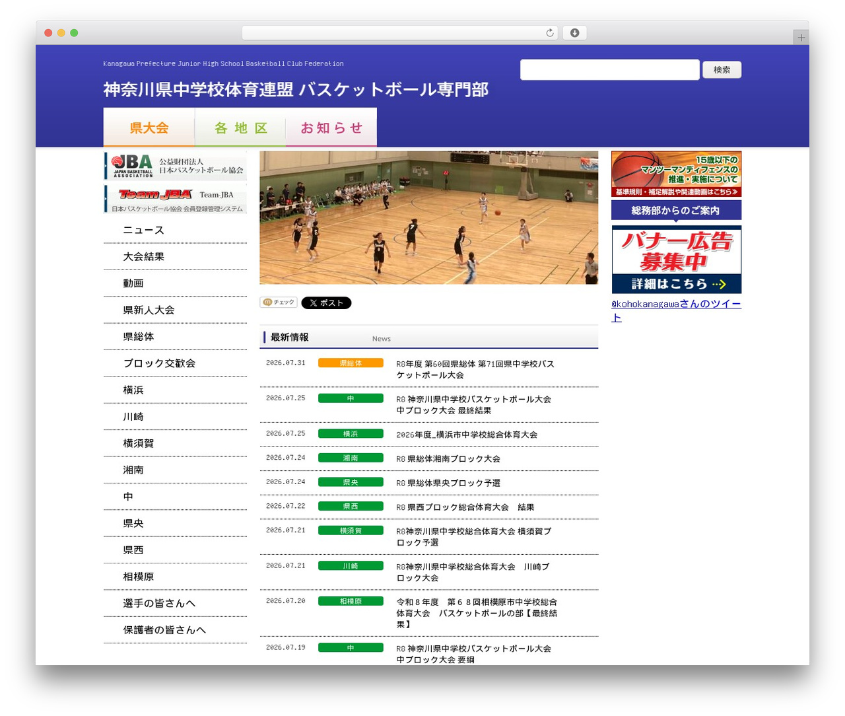This screenshot has width=845, height=716.
Task: Open the 第60回県総体 news article
Action: [x=475, y=369]
